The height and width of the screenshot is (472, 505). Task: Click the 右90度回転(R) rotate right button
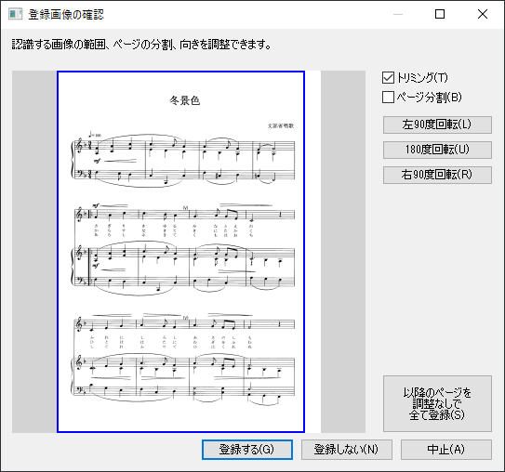[437, 175]
